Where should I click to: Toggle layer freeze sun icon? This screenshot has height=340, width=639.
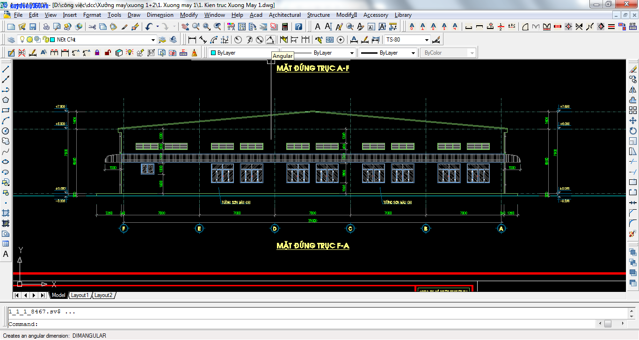coord(30,40)
